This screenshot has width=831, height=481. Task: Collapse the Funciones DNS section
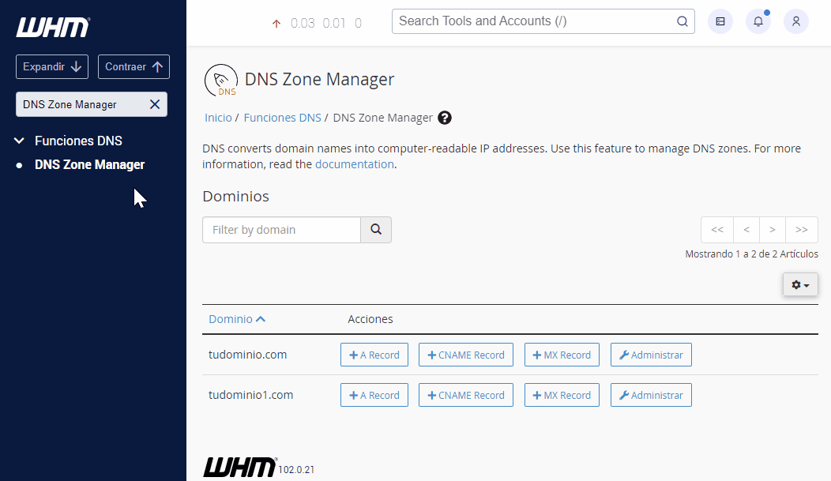pyautogui.click(x=19, y=141)
